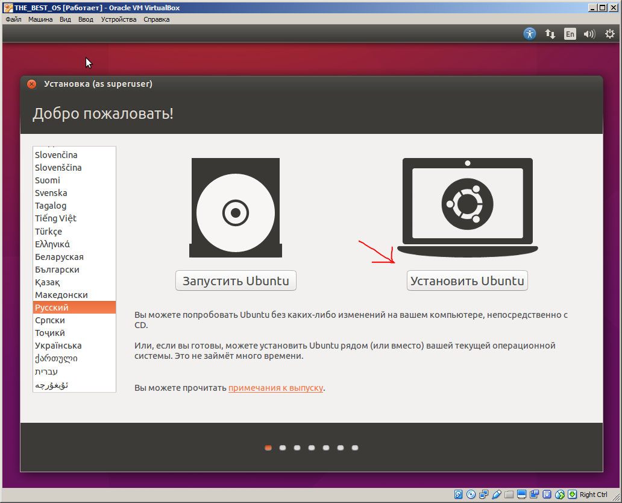Open the примечания к выпуску link

click(275, 388)
